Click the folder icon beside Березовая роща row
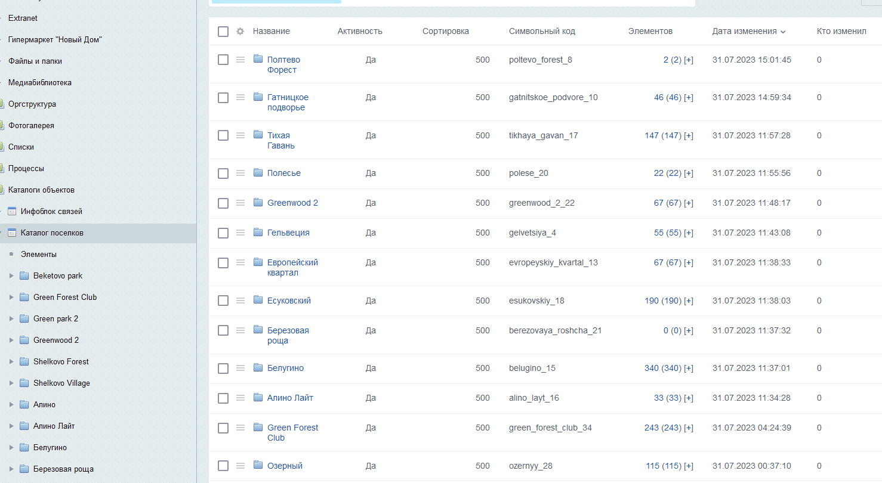Screen dimensions: 882x483 click(258, 330)
